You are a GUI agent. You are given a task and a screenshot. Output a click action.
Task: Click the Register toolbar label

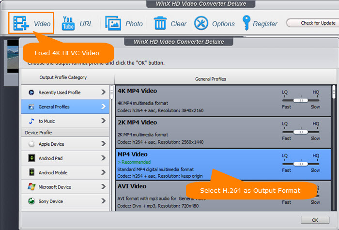click(x=265, y=24)
